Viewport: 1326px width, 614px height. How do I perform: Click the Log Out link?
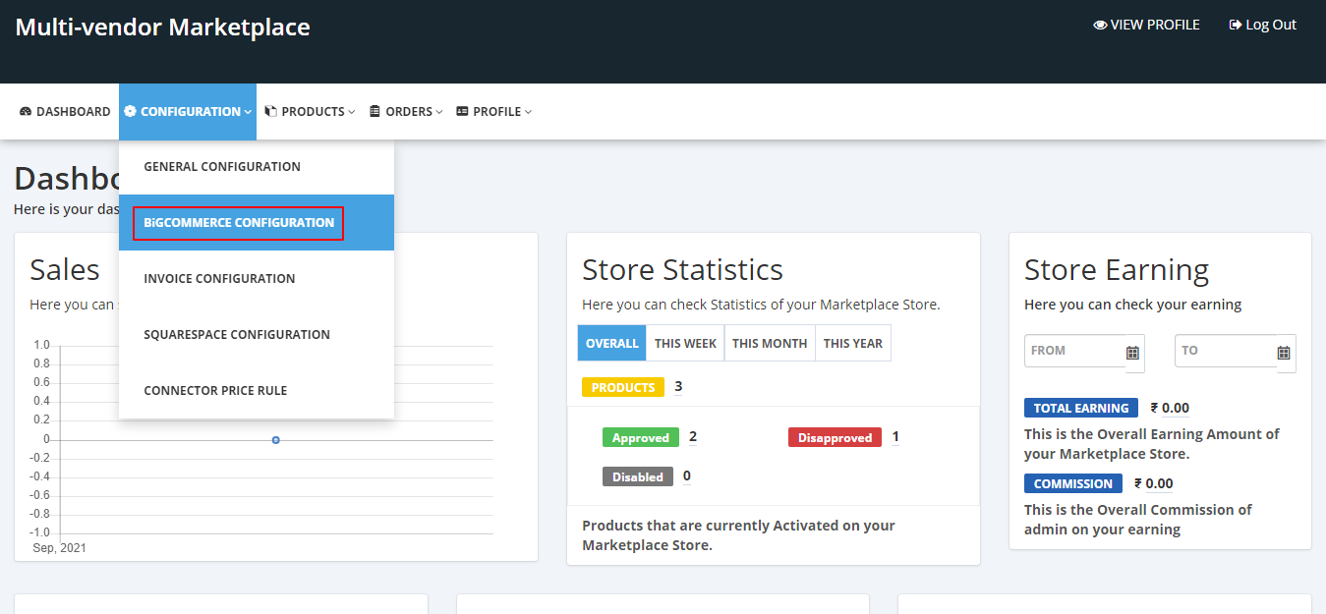click(x=1263, y=25)
